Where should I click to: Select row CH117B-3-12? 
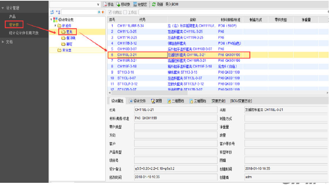pos(218,43)
